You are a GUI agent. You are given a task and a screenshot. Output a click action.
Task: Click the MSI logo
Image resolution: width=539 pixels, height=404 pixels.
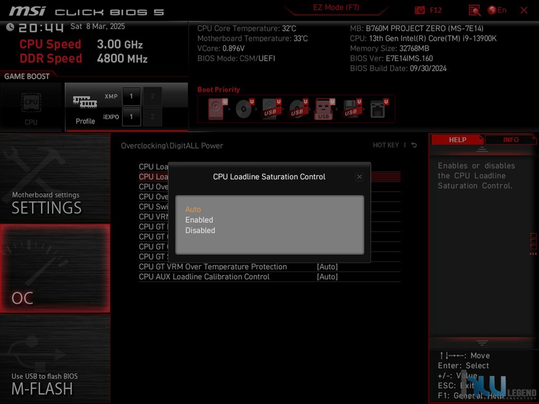pyautogui.click(x=27, y=11)
